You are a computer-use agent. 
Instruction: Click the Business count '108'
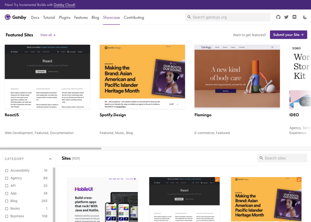[x=45, y=216]
